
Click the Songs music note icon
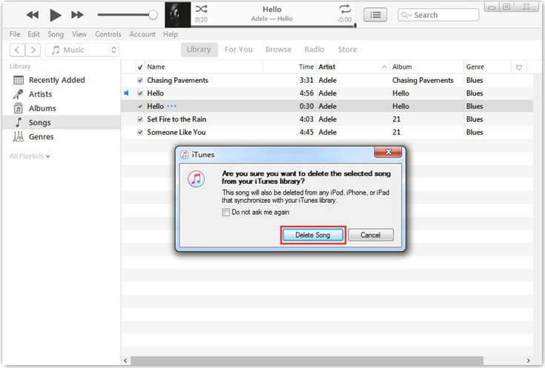pyautogui.click(x=19, y=122)
